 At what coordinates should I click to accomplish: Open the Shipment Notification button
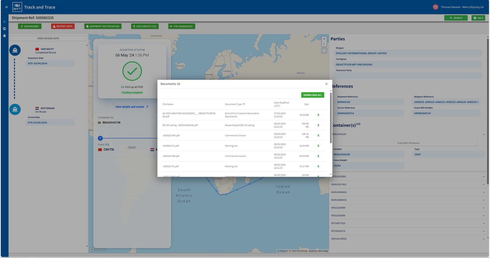103,26
